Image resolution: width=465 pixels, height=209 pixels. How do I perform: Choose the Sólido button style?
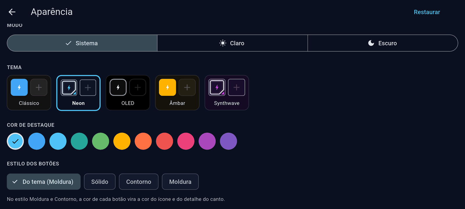click(x=100, y=182)
